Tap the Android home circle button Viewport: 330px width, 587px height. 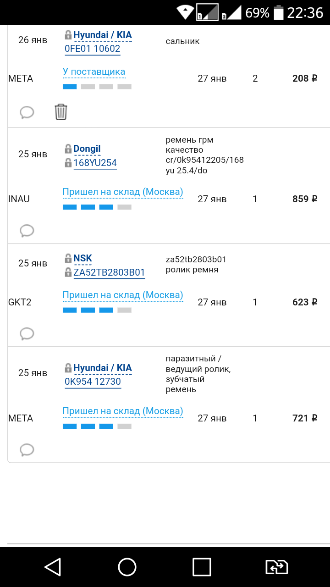127,567
